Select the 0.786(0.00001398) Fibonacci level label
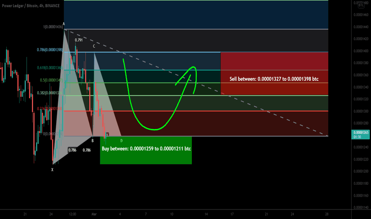 coord(50,50)
